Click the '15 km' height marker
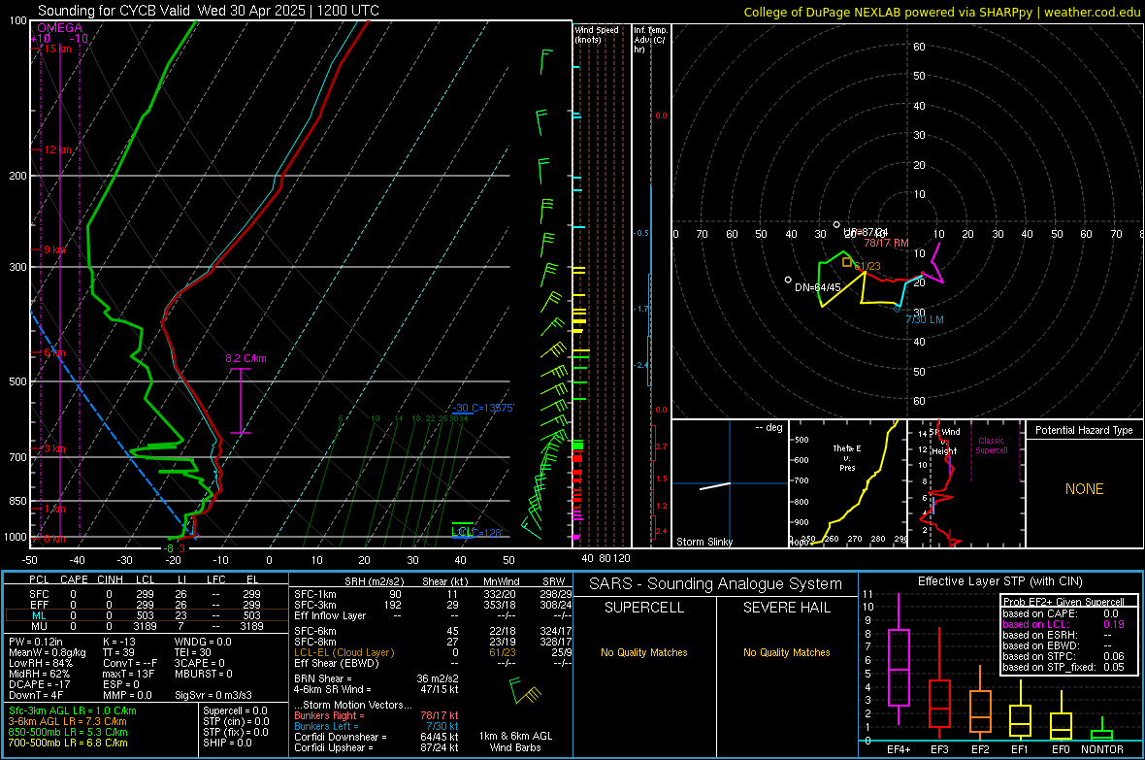Viewport: 1145px width, 760px height. pyautogui.click(x=57, y=49)
